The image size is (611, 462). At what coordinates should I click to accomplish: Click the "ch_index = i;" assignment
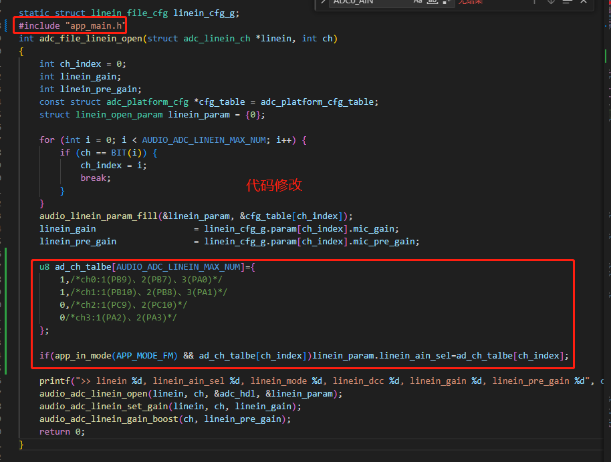[x=114, y=166]
